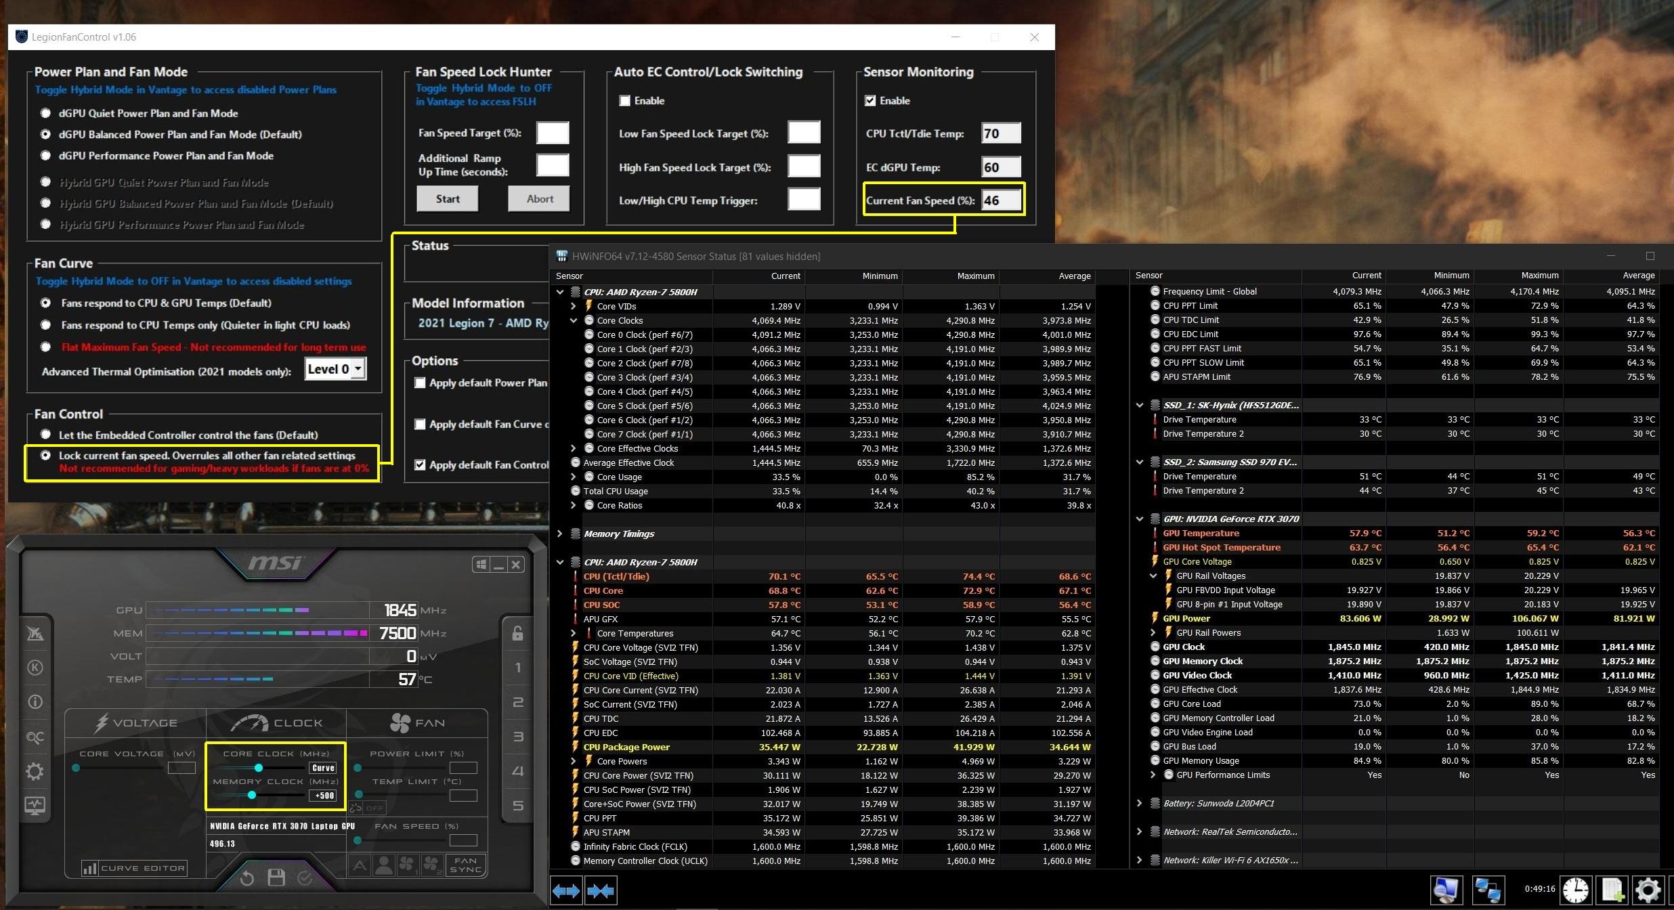Expand Memory Timings group

[x=560, y=534]
